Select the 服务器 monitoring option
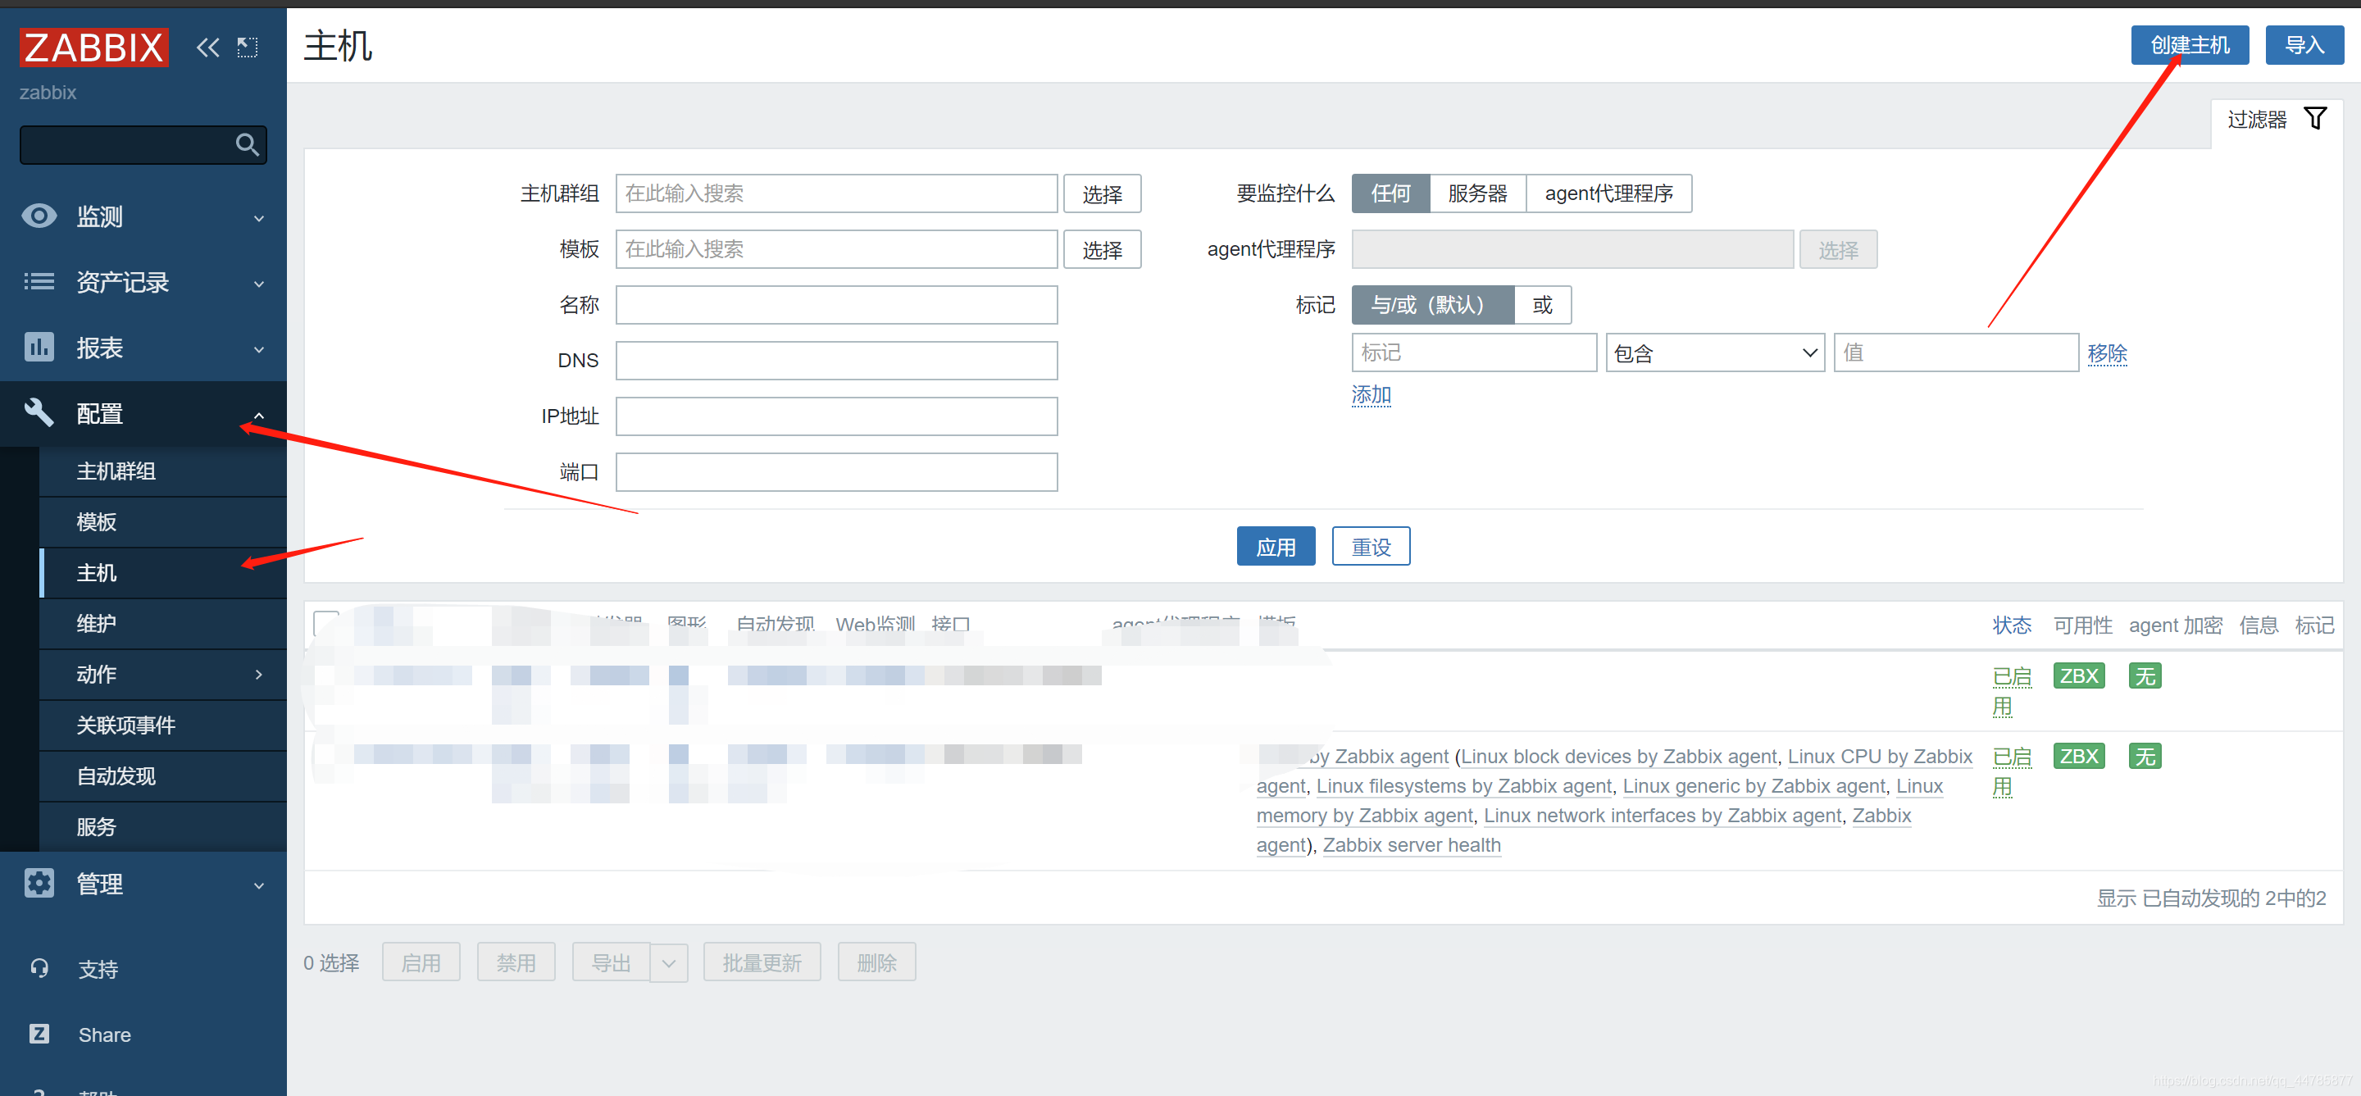2361x1096 pixels. click(x=1476, y=193)
